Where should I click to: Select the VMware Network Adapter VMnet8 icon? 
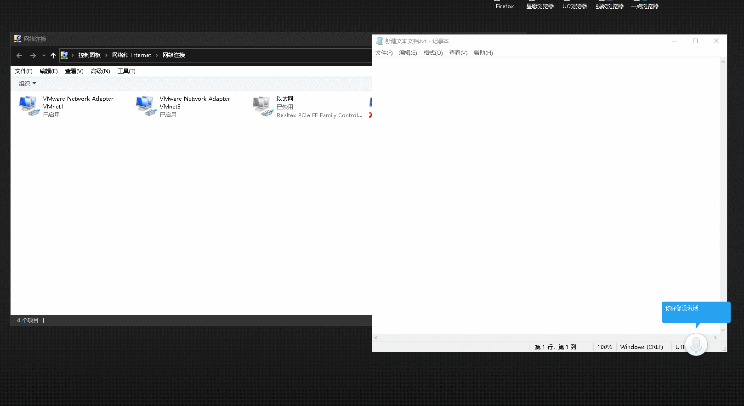pos(146,106)
